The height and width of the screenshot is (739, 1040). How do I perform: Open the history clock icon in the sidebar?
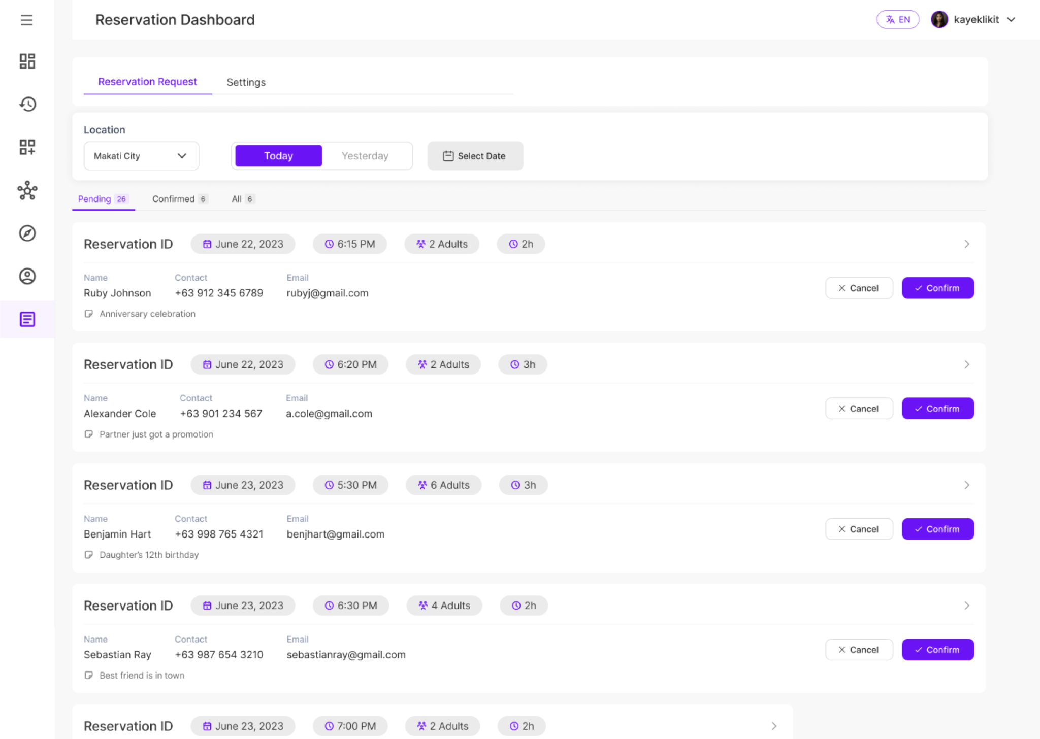pos(27,104)
